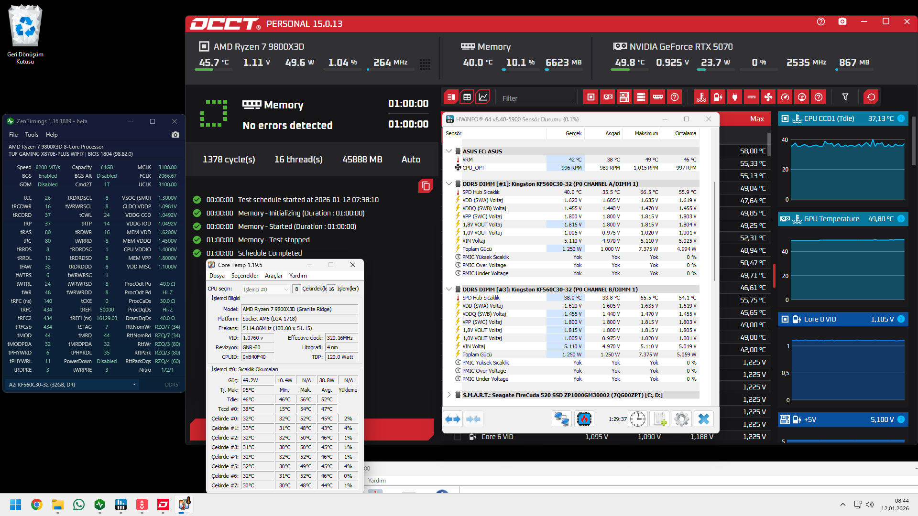Show info for GPU Temperature graph
The height and width of the screenshot is (516, 918).
tap(901, 219)
